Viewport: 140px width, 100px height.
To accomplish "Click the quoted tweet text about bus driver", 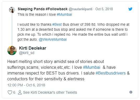I will click(x=73, y=32).
